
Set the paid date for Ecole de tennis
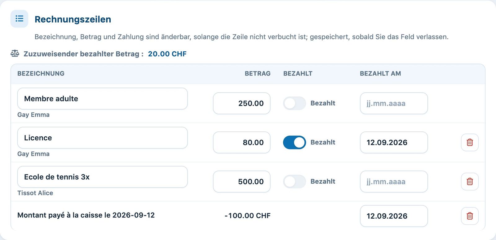394,182
